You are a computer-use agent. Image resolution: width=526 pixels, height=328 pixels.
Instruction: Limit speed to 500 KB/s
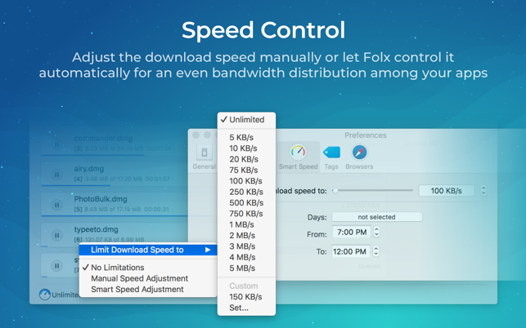tap(246, 203)
